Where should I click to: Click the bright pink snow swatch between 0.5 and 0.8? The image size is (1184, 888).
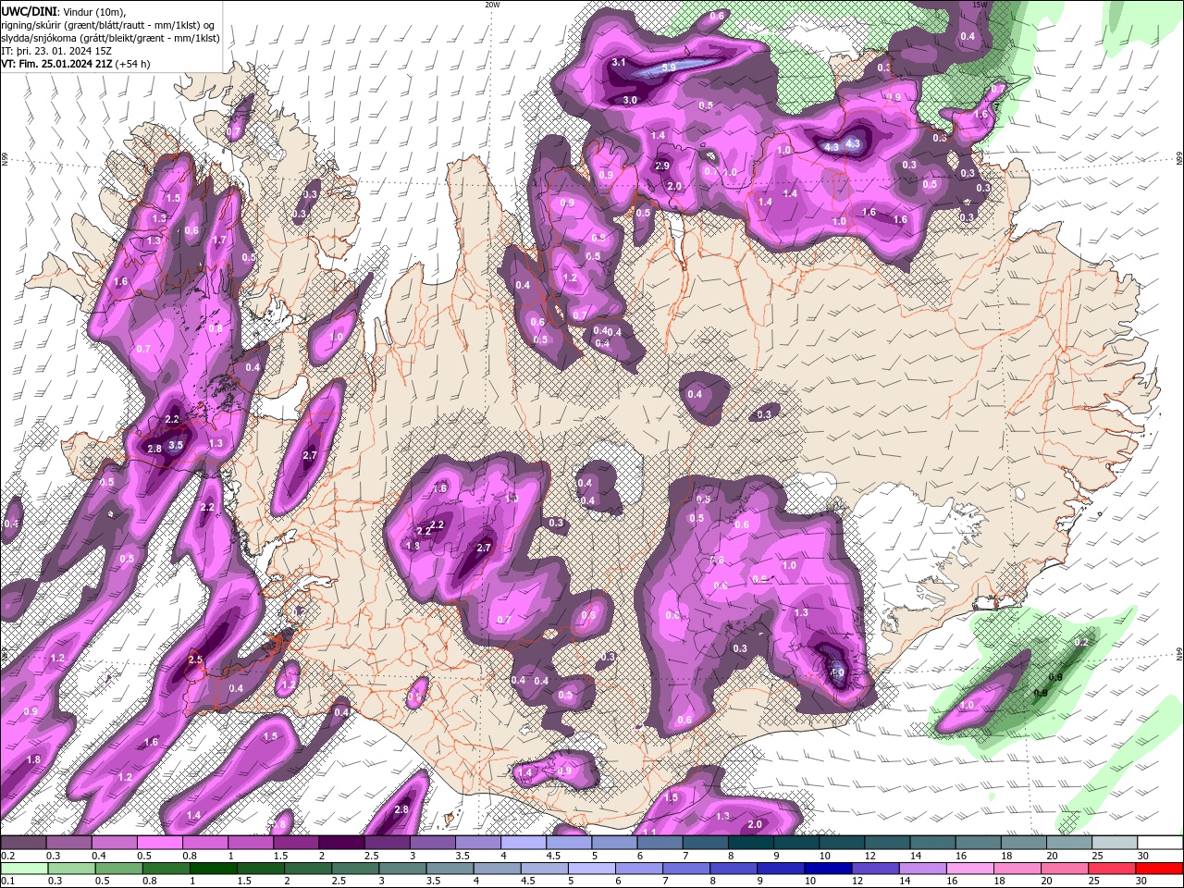pyautogui.click(x=159, y=843)
